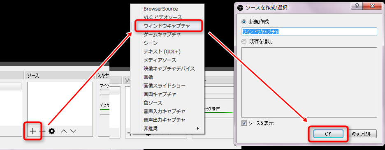Click the dialog help question mark button

click(357, 6)
